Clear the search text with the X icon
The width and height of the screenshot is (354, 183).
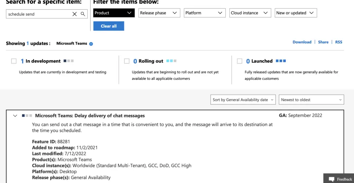(x=75, y=14)
